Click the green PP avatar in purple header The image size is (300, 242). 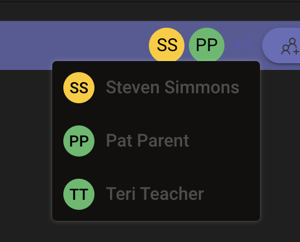(207, 46)
